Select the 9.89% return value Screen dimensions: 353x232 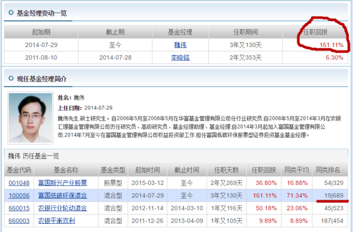point(268,221)
